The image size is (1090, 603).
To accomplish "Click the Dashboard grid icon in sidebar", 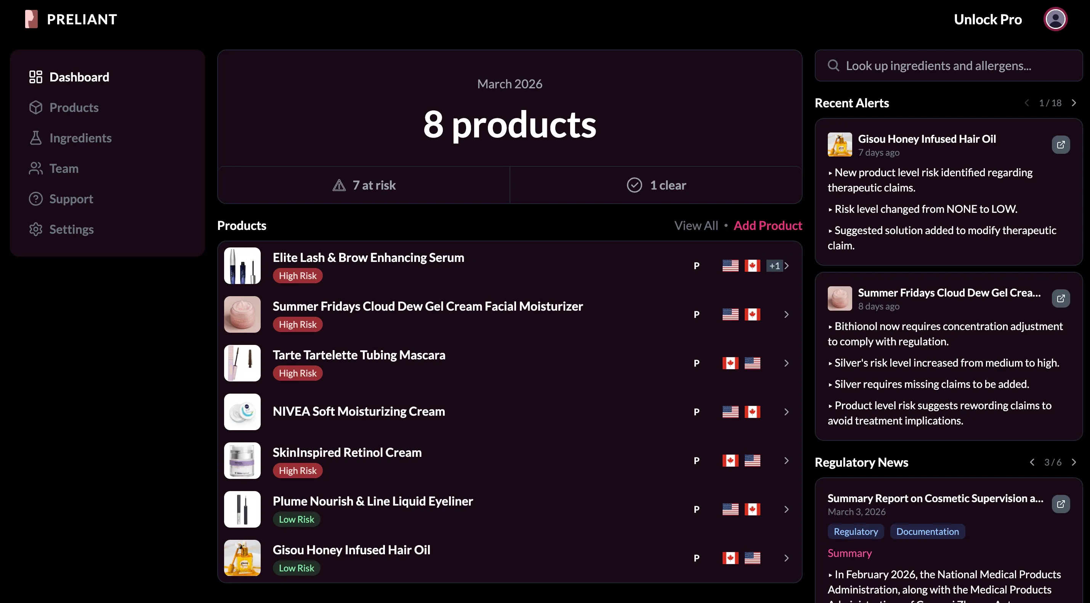I will click(36, 77).
